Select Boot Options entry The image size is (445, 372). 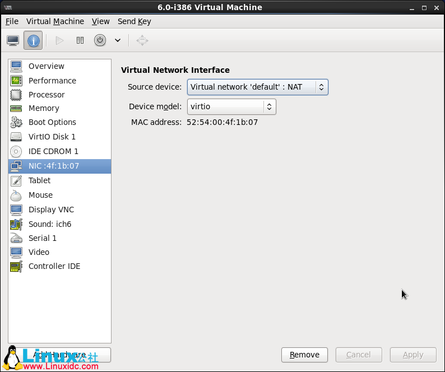pyautogui.click(x=59, y=122)
